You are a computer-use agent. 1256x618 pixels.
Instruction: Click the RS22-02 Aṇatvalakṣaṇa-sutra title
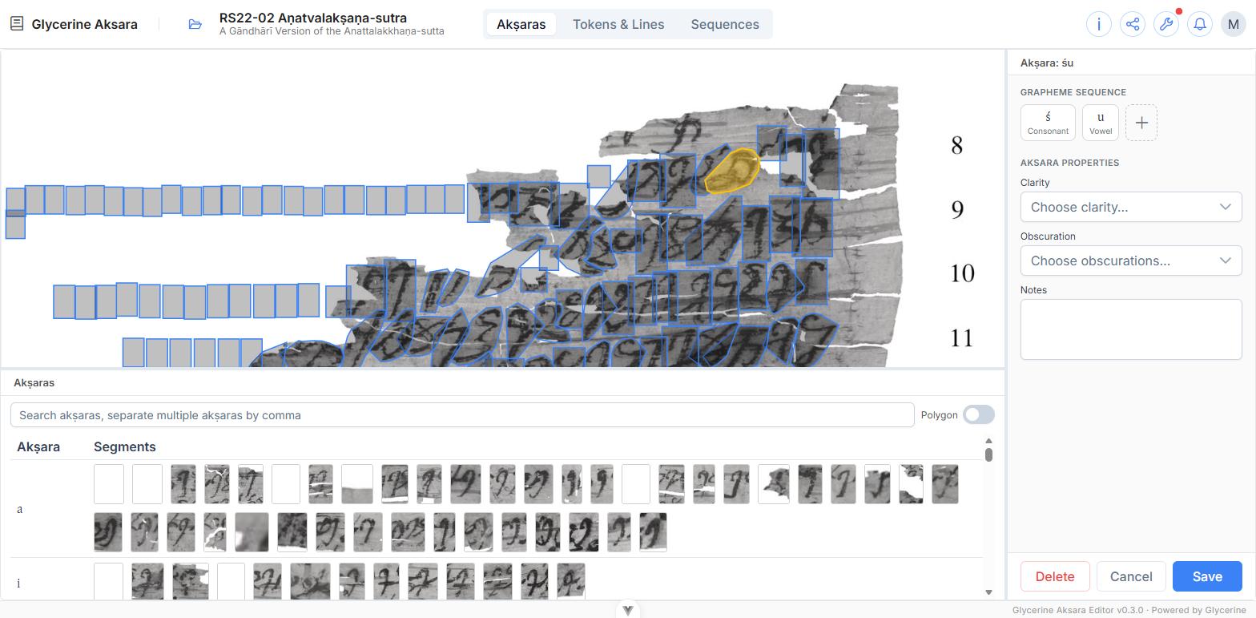click(x=313, y=18)
